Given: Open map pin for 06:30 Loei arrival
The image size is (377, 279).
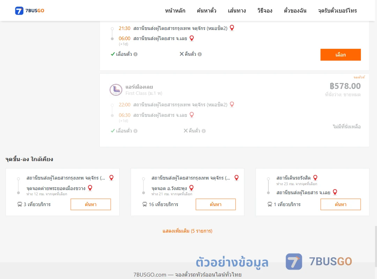Looking at the screenshot, I should [x=192, y=115].
